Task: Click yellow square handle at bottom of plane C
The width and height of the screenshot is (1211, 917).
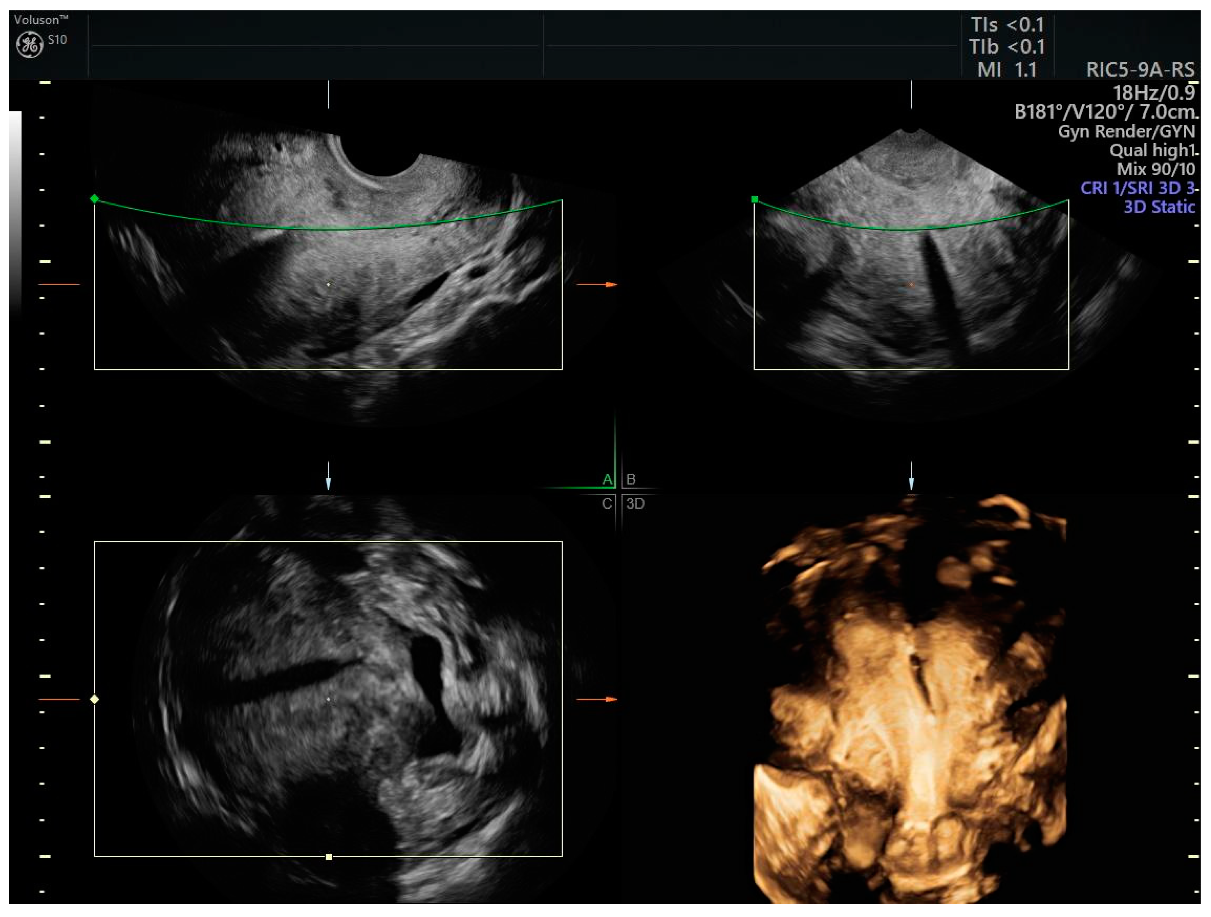Action: pyautogui.click(x=329, y=857)
